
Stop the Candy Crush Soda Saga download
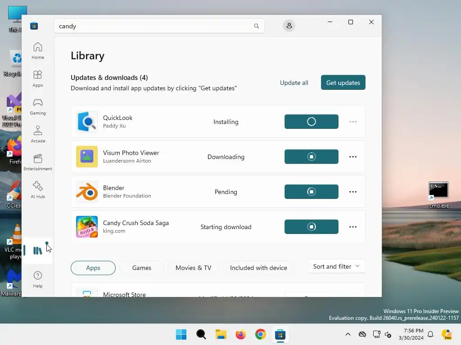coord(312,227)
